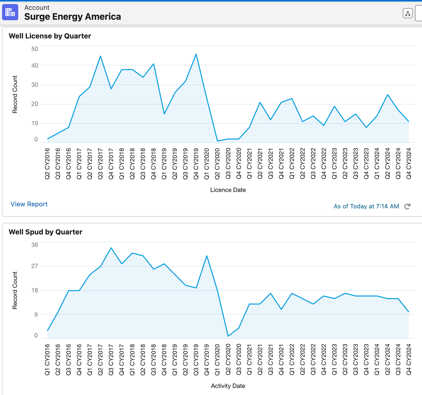Viewport: 422px width, 395px height.
Task: Click the Activity Date axis label
Action: click(x=228, y=386)
